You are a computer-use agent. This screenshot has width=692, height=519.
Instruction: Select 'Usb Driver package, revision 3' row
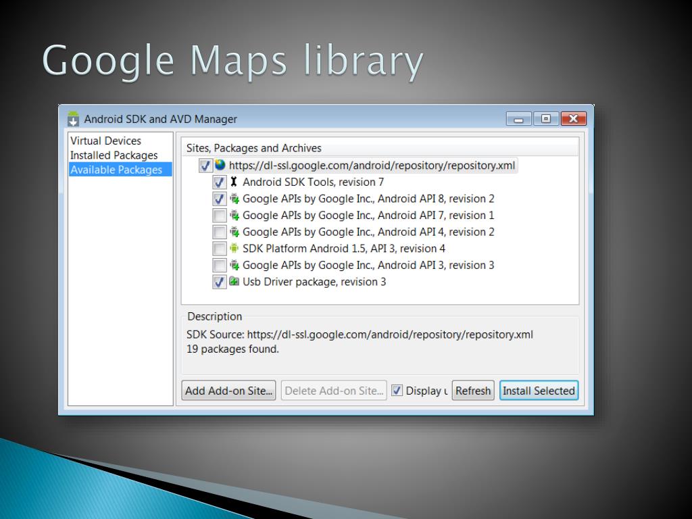click(314, 282)
